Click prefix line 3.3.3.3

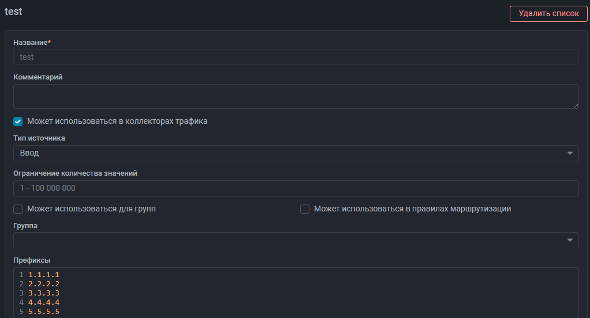tap(44, 293)
